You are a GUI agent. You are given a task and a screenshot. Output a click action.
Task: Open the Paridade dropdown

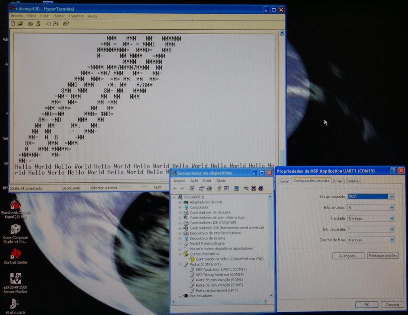pyautogui.click(x=392, y=219)
